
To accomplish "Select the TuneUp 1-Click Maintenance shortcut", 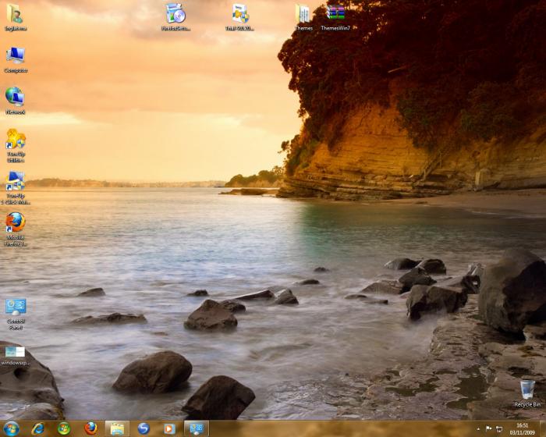I will coord(16,182).
